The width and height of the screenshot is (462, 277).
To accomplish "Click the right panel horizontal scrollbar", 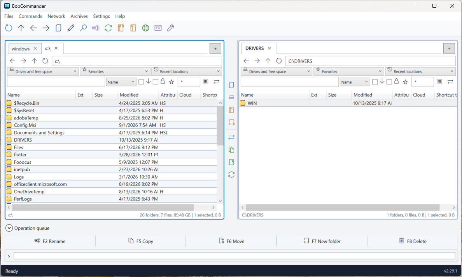I will [342, 207].
